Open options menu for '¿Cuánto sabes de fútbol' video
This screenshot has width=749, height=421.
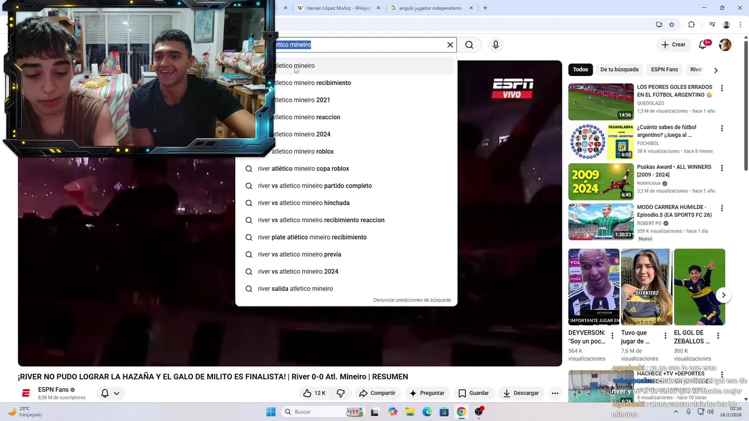(x=721, y=128)
